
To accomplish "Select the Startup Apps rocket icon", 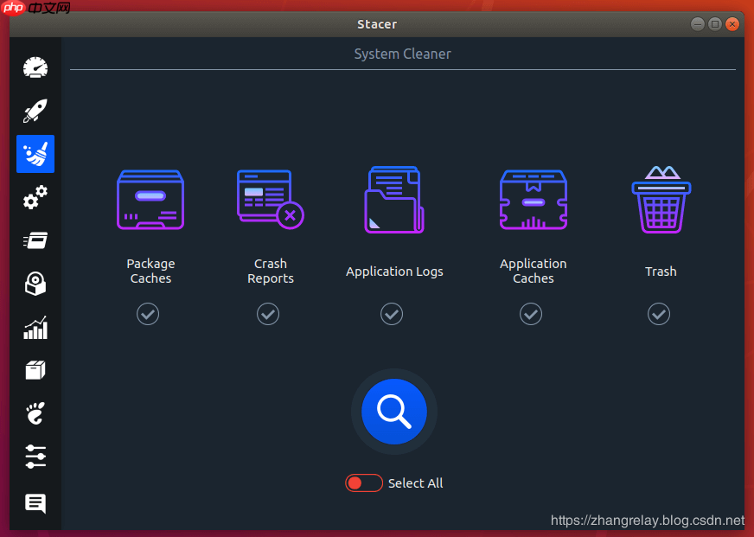I will click(x=35, y=111).
